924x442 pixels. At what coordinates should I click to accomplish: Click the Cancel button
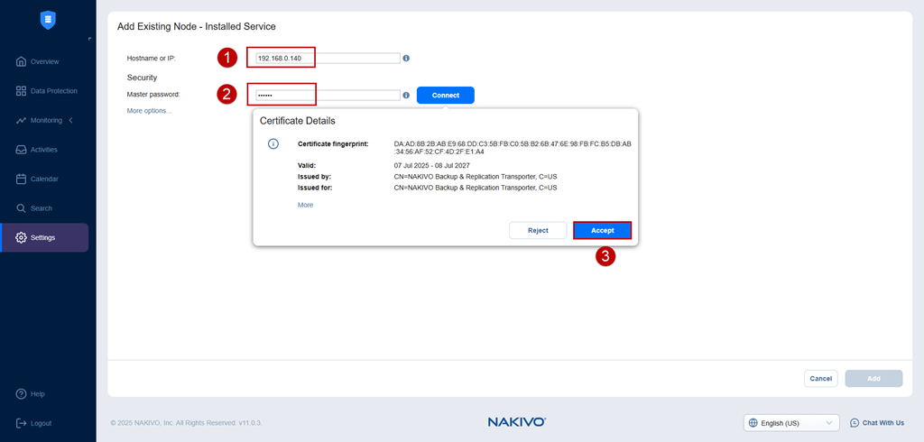[x=820, y=378]
